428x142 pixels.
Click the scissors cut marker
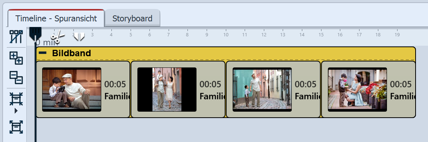58,37
